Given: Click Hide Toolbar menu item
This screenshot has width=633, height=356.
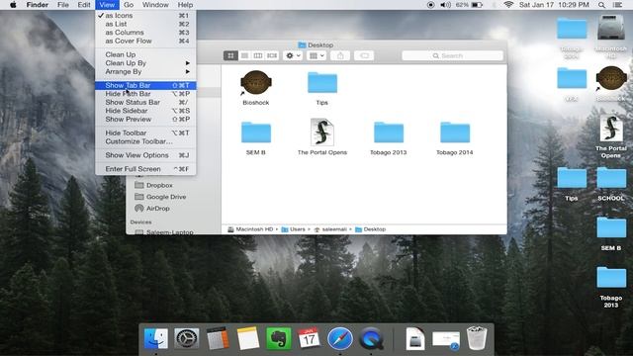Looking at the screenshot, I should pyautogui.click(x=145, y=133).
